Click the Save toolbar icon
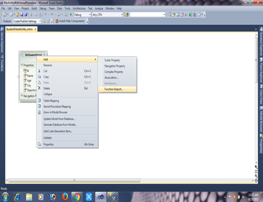This screenshot has height=202, width=263. tap(21, 15)
